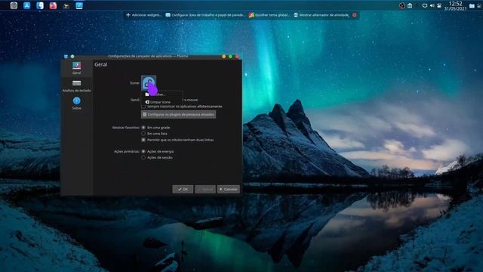483x272 pixels.
Task: Open the Atalhos de teclado page
Action: pyautogui.click(x=77, y=85)
